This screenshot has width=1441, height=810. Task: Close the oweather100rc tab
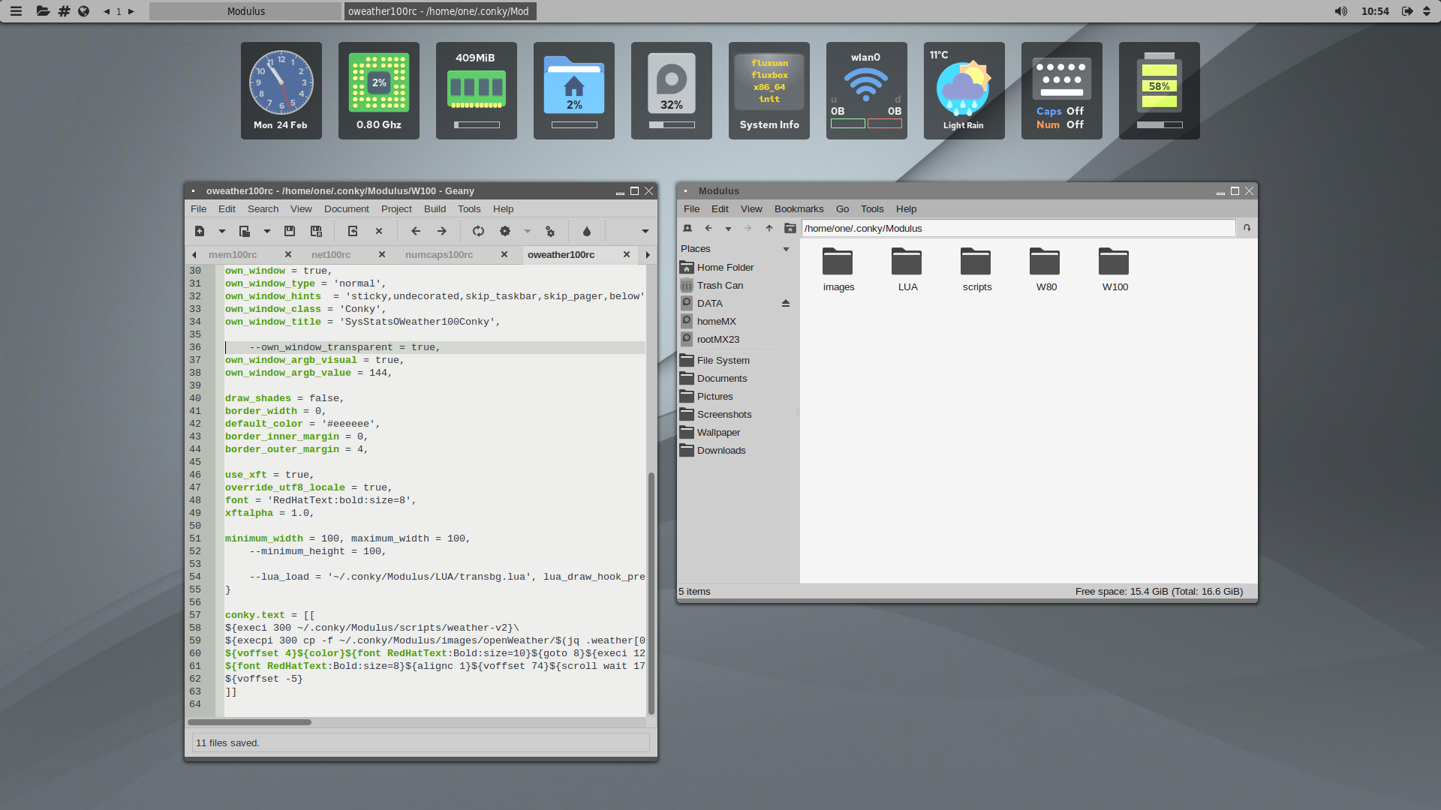point(627,255)
